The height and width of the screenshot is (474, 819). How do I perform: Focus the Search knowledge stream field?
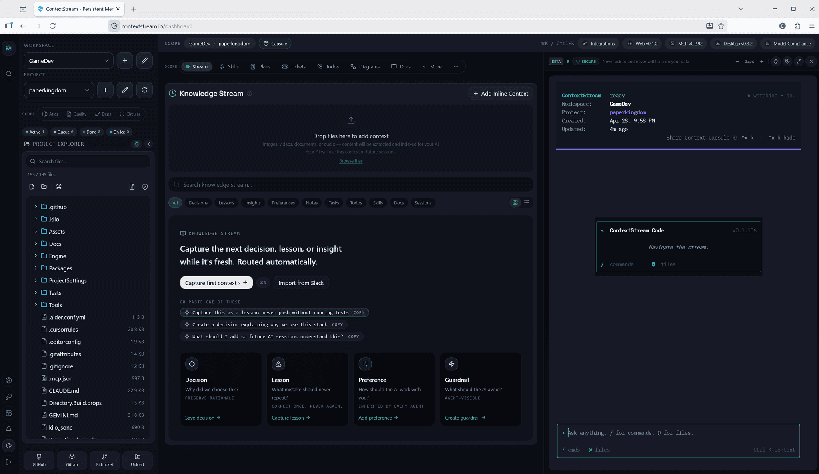[x=351, y=184]
